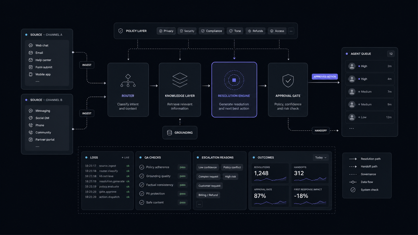Select the Refunds policy chip
The width and height of the screenshot is (418, 235).
click(x=255, y=31)
